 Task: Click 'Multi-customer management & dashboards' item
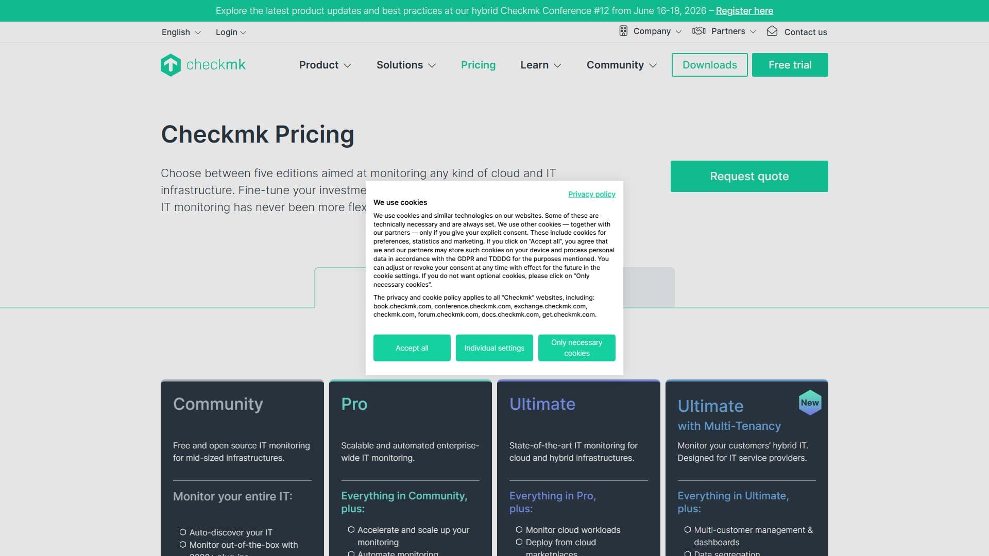[753, 536]
